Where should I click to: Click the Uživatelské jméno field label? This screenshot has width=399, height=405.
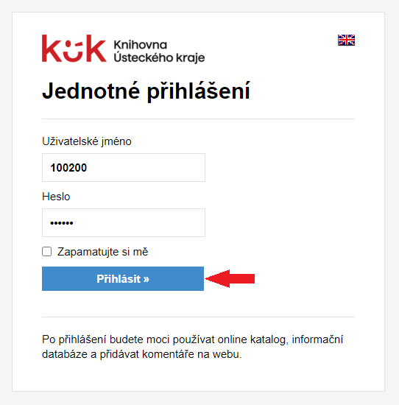click(87, 141)
